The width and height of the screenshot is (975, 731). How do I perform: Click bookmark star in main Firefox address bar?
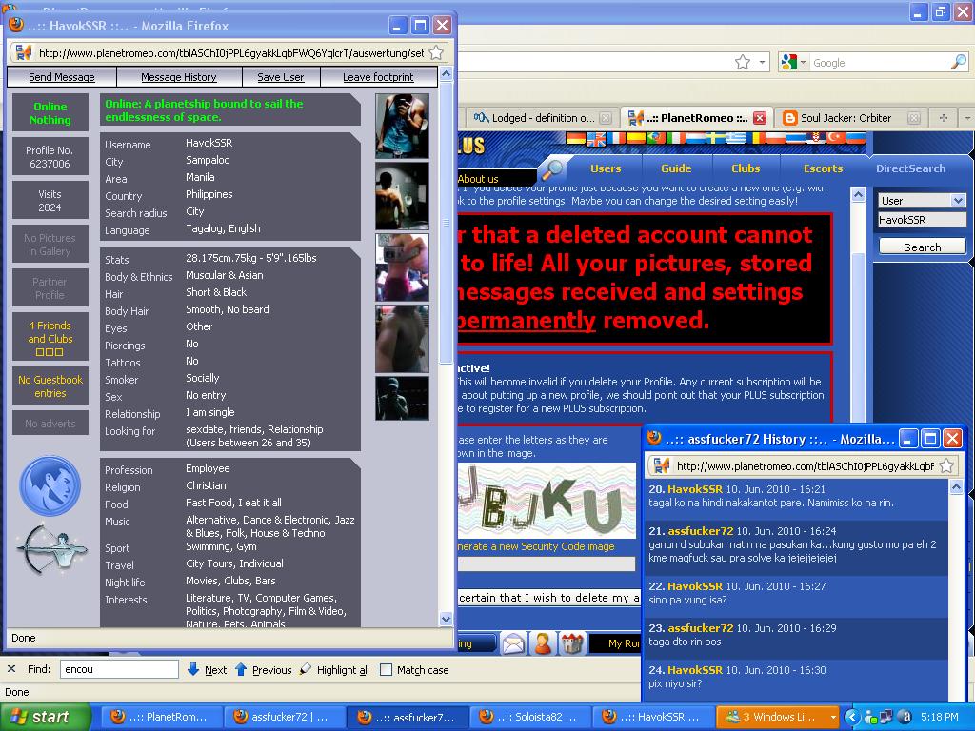click(x=743, y=62)
